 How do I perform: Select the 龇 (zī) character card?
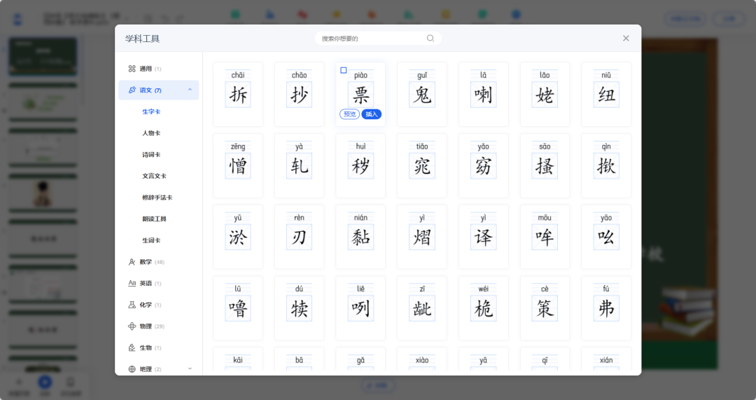click(x=422, y=308)
